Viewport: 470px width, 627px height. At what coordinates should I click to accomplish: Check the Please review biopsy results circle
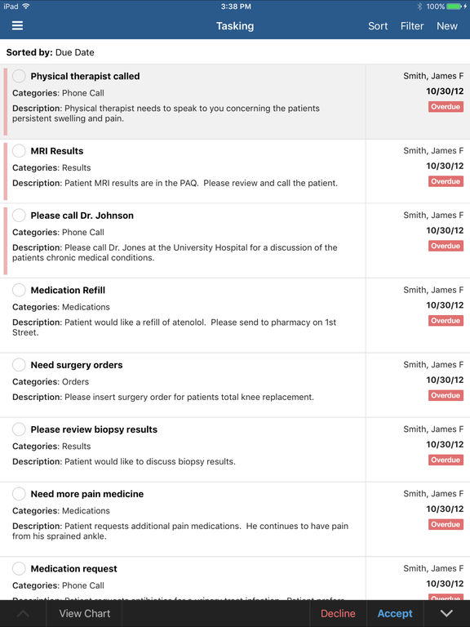tap(19, 429)
